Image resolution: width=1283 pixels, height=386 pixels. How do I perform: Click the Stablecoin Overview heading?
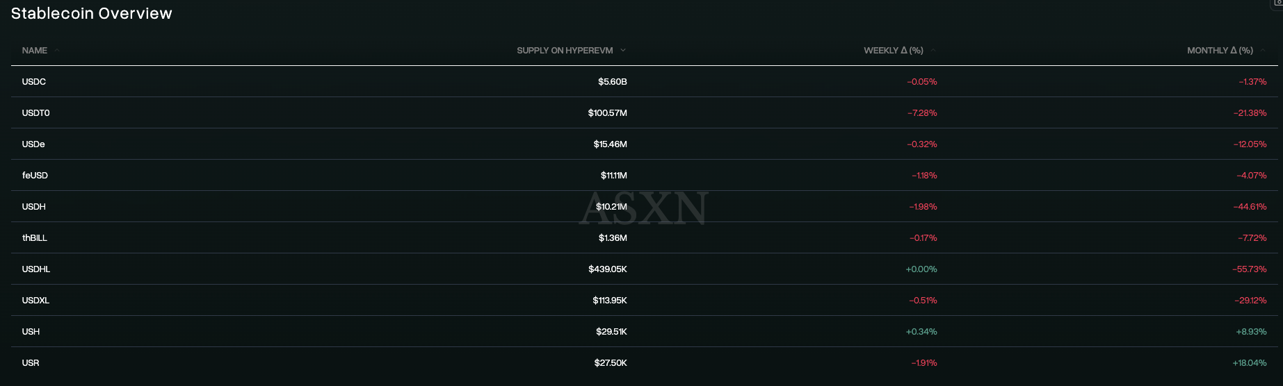coord(92,13)
